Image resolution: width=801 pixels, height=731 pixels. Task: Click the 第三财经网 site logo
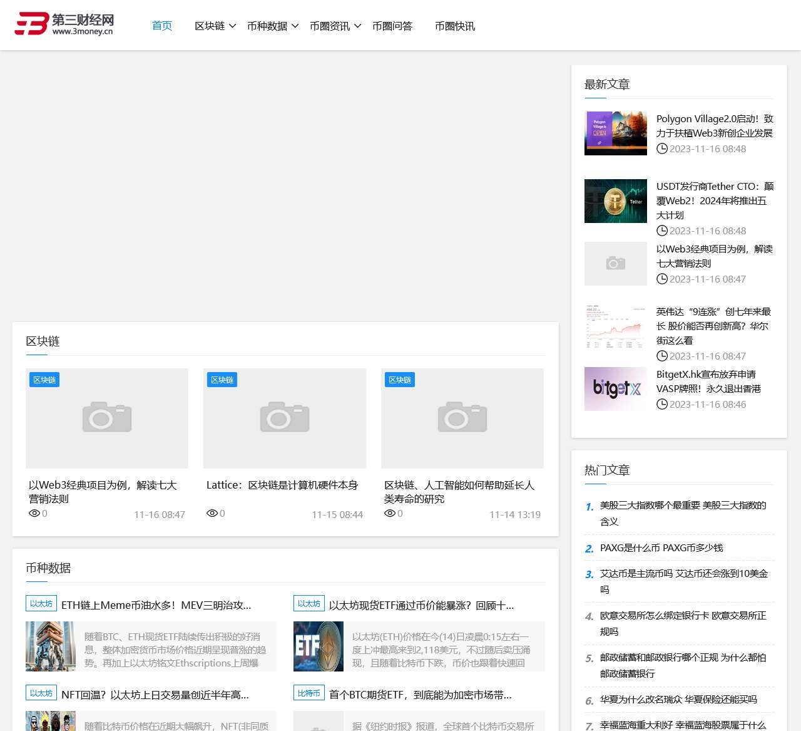(x=64, y=24)
